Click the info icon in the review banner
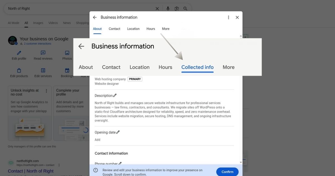 [95, 170]
